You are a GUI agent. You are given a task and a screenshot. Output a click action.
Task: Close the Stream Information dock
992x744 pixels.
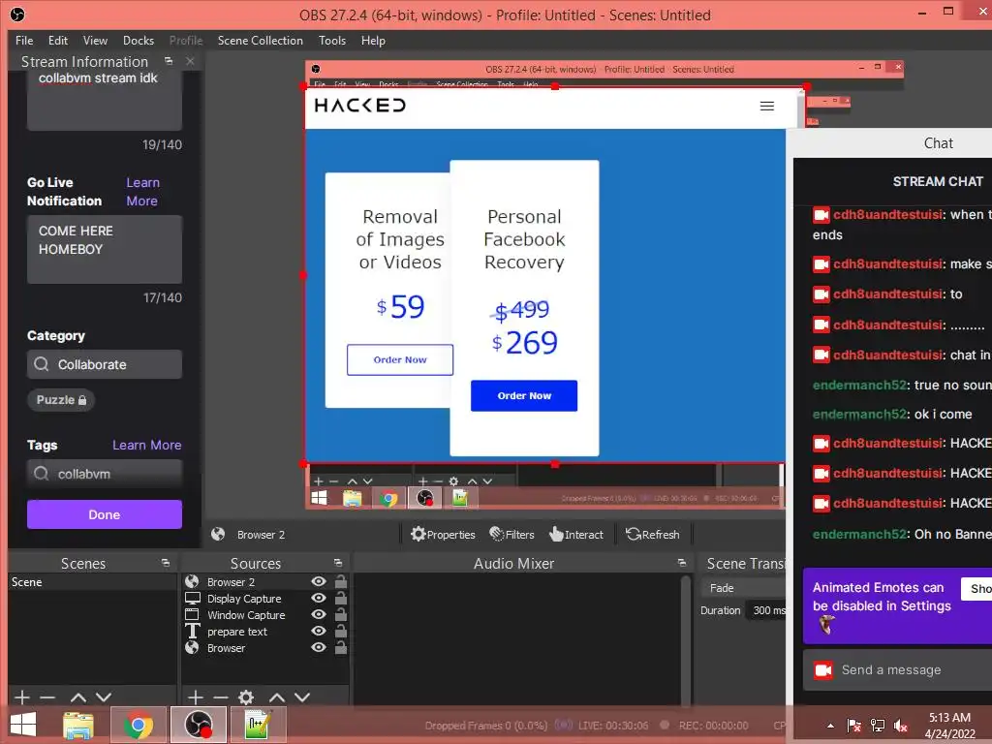190,61
